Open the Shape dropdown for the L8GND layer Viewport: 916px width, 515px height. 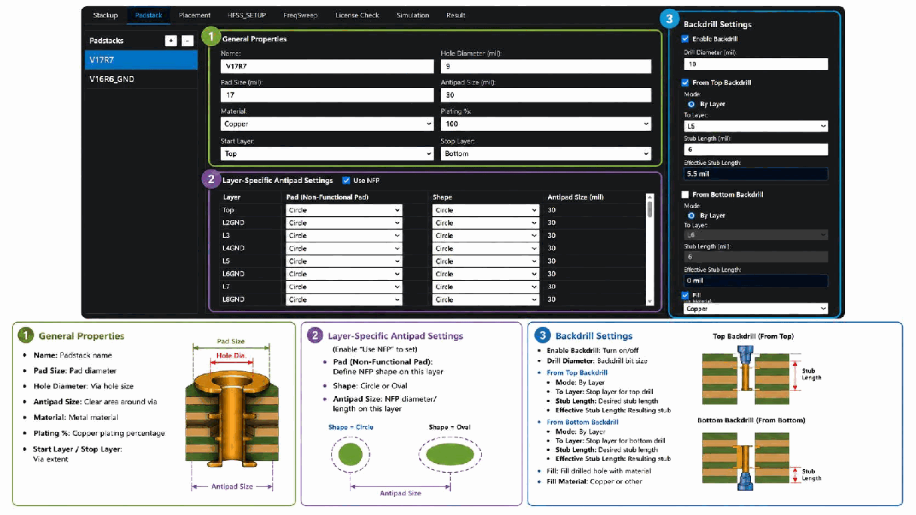[x=486, y=300]
